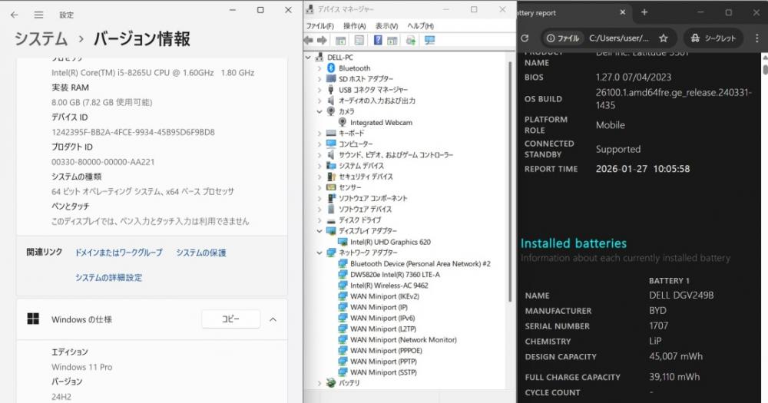Viewport: 768px width, 403px height.
Task: Click the Device Manager back arrow toolbar icon
Action: 309,40
